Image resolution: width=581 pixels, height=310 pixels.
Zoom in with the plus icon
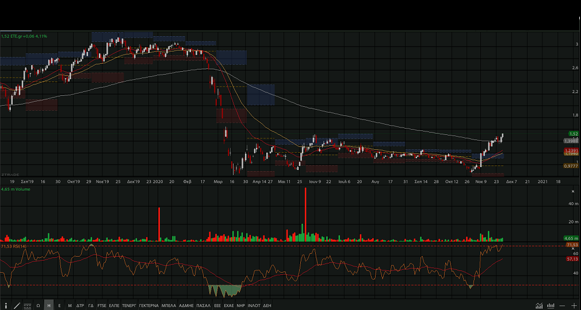[574, 306]
